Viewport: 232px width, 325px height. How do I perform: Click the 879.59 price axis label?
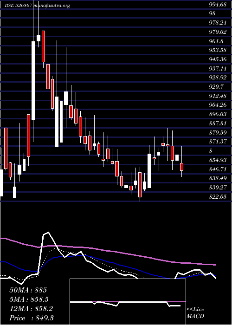click(218, 132)
